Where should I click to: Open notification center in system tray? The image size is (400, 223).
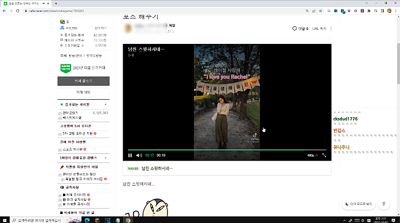click(393, 220)
